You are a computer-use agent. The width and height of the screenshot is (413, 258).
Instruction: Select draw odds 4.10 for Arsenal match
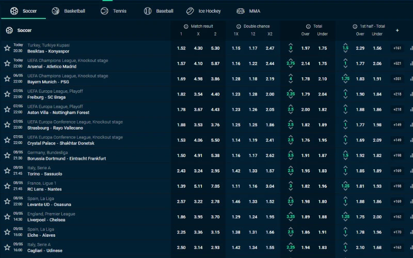(198, 63)
